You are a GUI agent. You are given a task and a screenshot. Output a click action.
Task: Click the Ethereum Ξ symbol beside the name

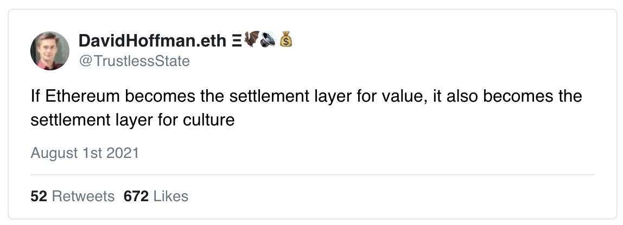point(237,41)
